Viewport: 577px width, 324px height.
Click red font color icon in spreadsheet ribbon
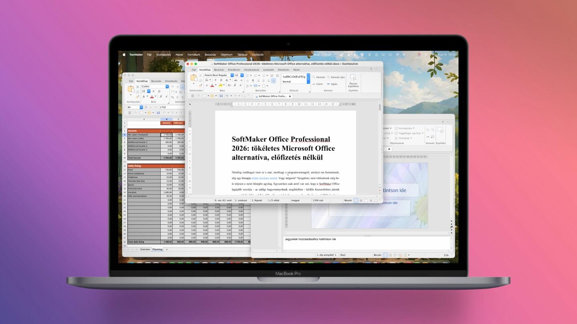[151, 96]
